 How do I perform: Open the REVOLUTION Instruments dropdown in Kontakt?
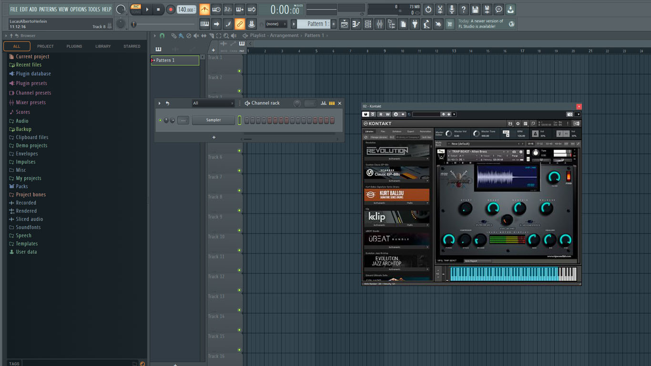click(397, 159)
